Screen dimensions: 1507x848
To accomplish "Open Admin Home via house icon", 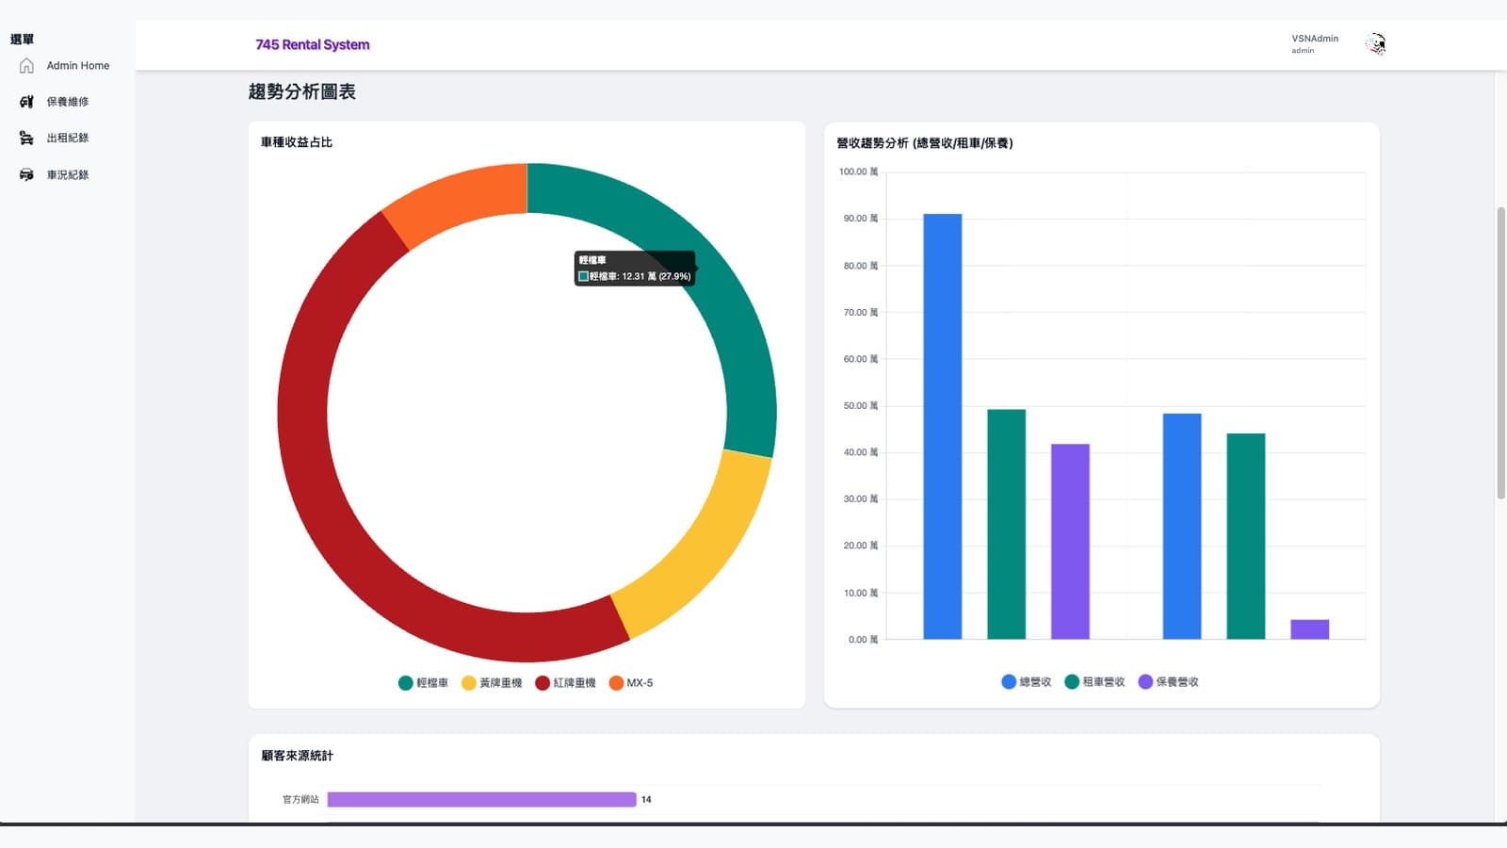I will coord(26,66).
